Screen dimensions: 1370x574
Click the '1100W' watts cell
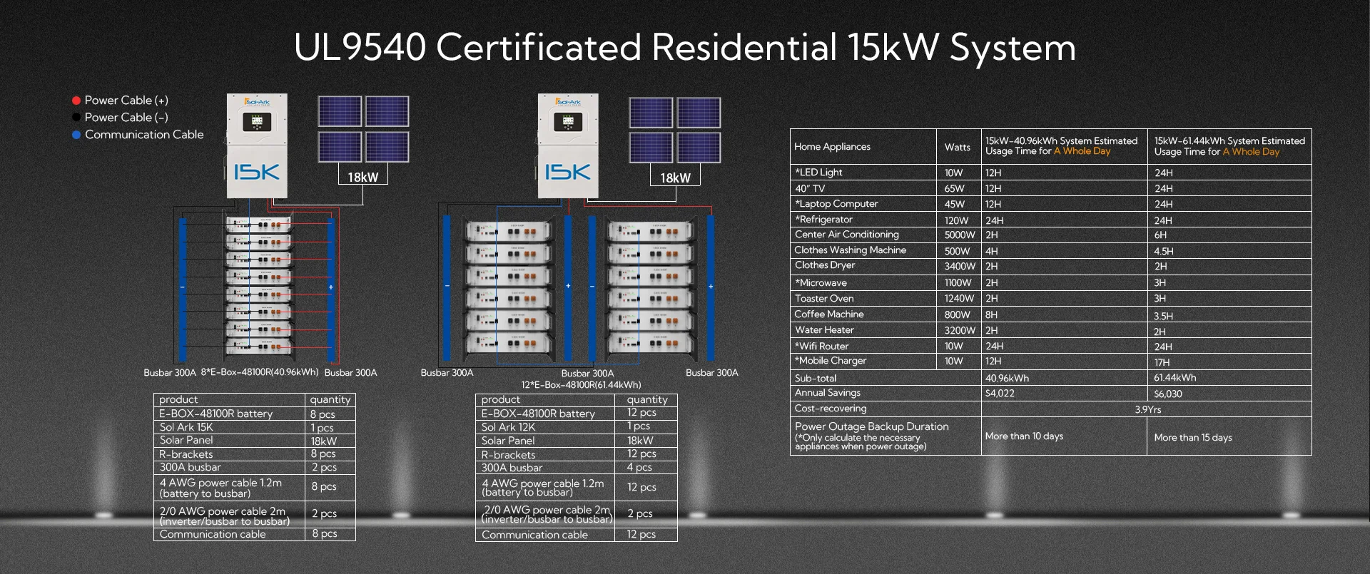click(958, 283)
